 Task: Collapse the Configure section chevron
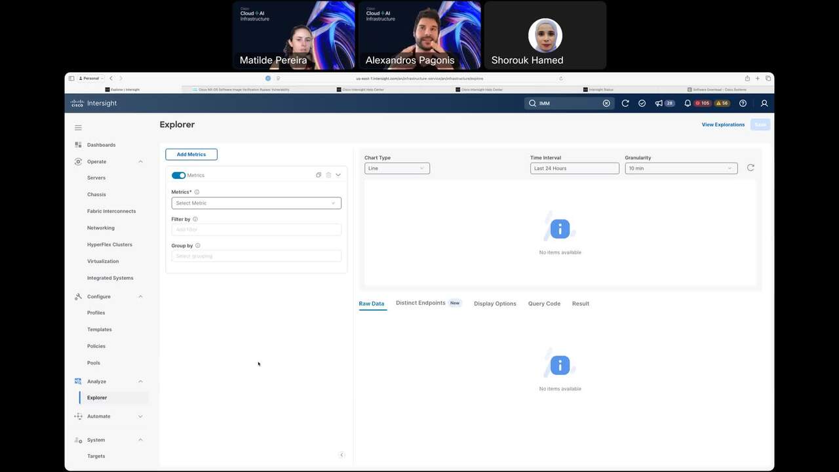point(140,296)
